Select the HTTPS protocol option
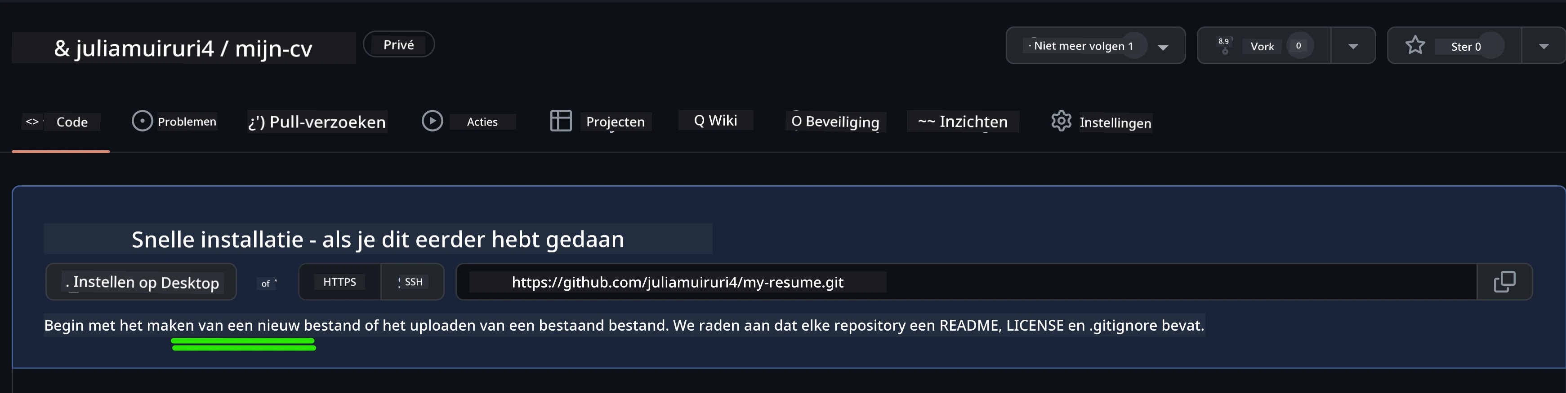 tap(339, 282)
